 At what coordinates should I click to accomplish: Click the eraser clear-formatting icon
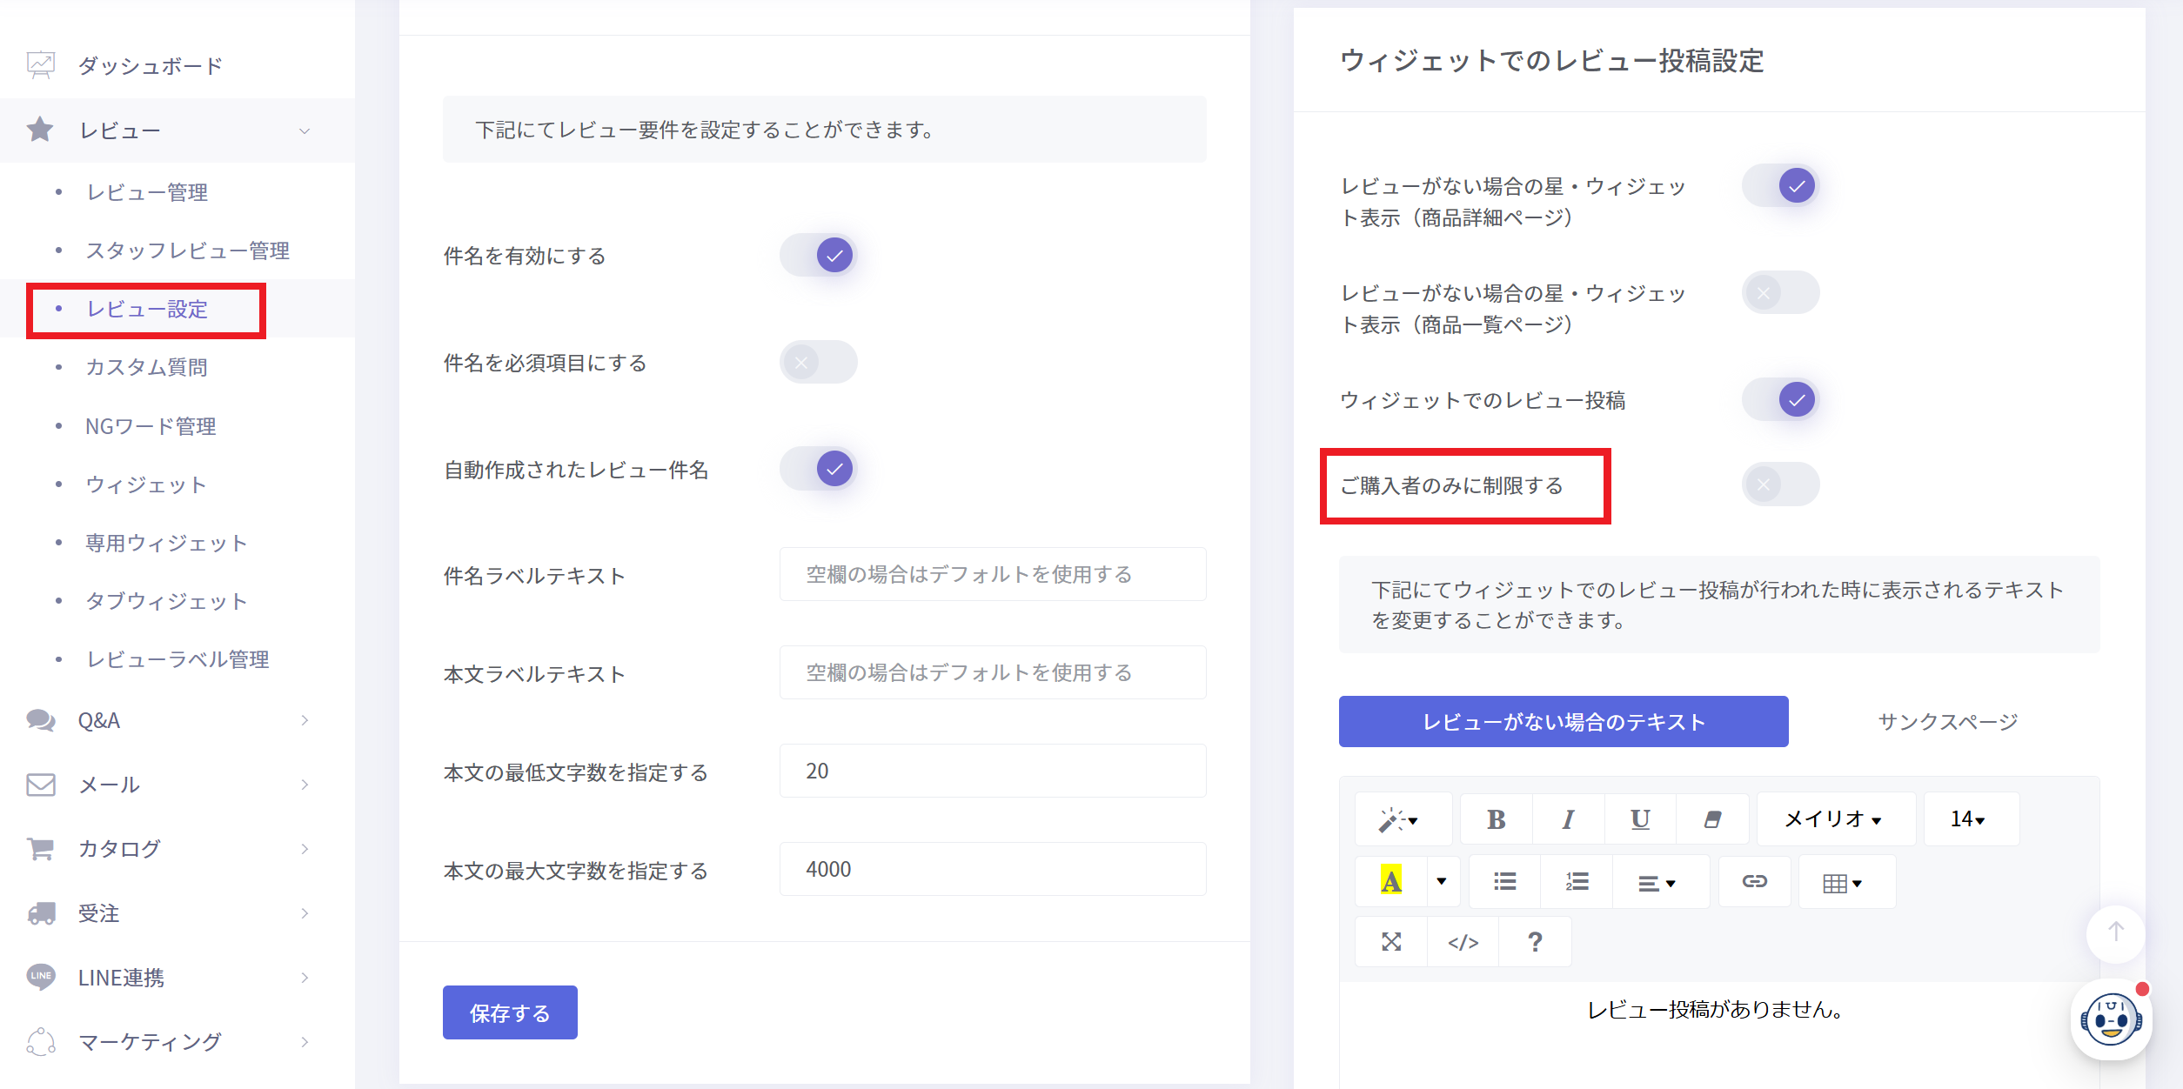point(1712,819)
